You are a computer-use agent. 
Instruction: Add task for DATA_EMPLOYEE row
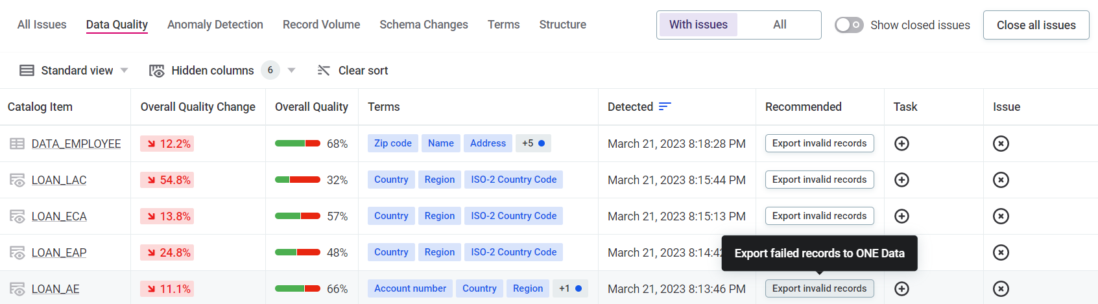(901, 144)
